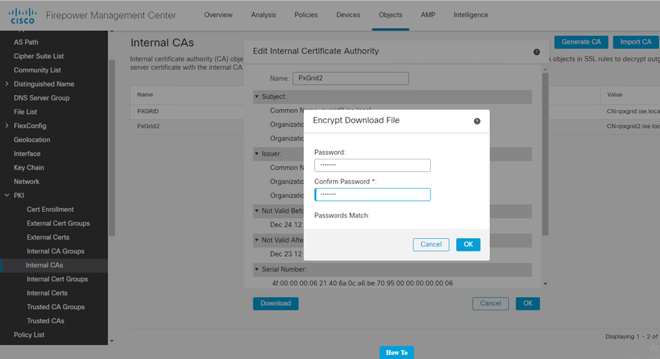Collapse the Serial Number section

coord(257,269)
